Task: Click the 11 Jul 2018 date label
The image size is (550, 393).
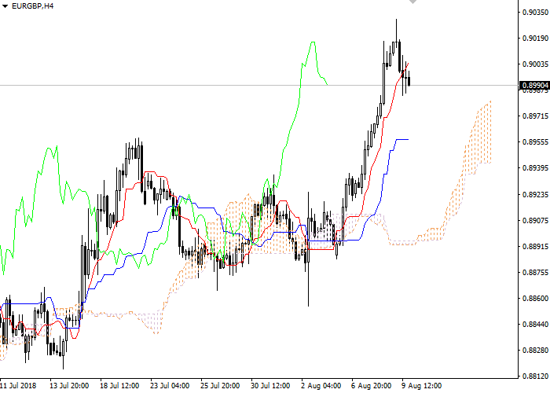Action: pos(18,386)
